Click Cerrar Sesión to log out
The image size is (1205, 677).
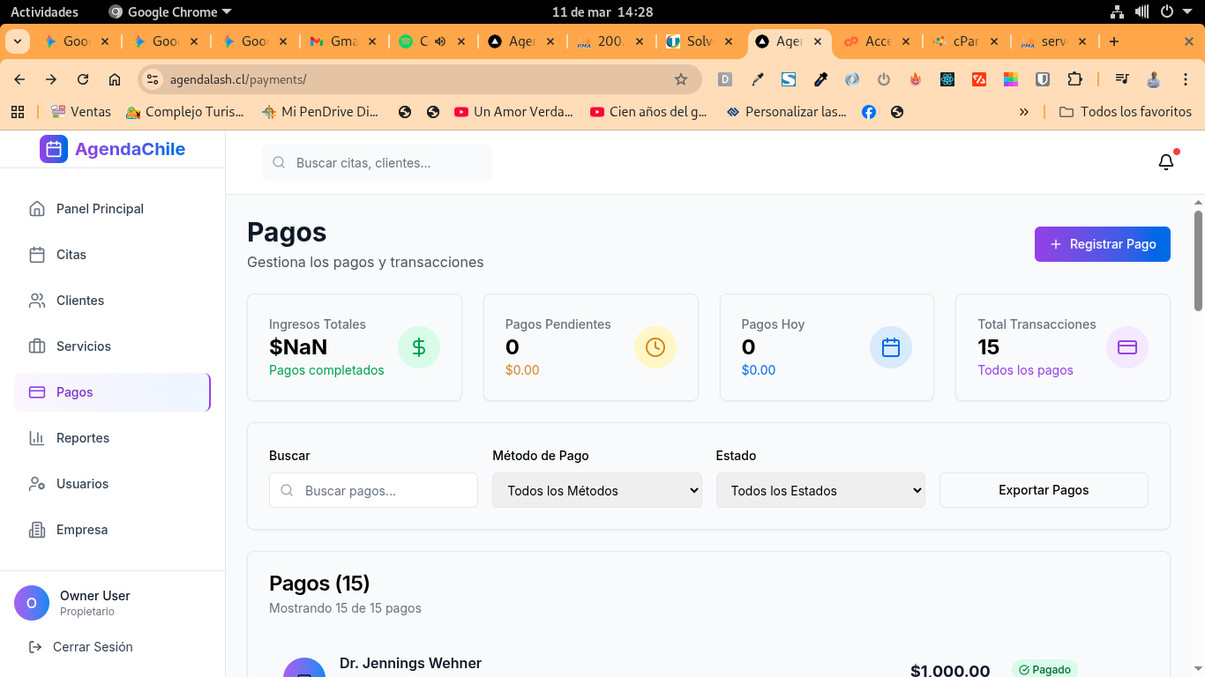pos(93,647)
